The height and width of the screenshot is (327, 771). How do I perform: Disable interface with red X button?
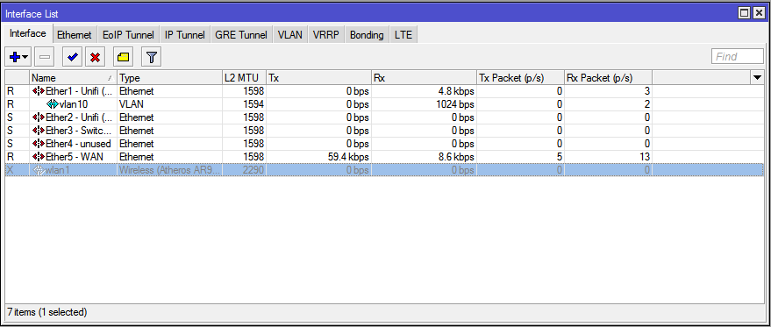tap(96, 57)
